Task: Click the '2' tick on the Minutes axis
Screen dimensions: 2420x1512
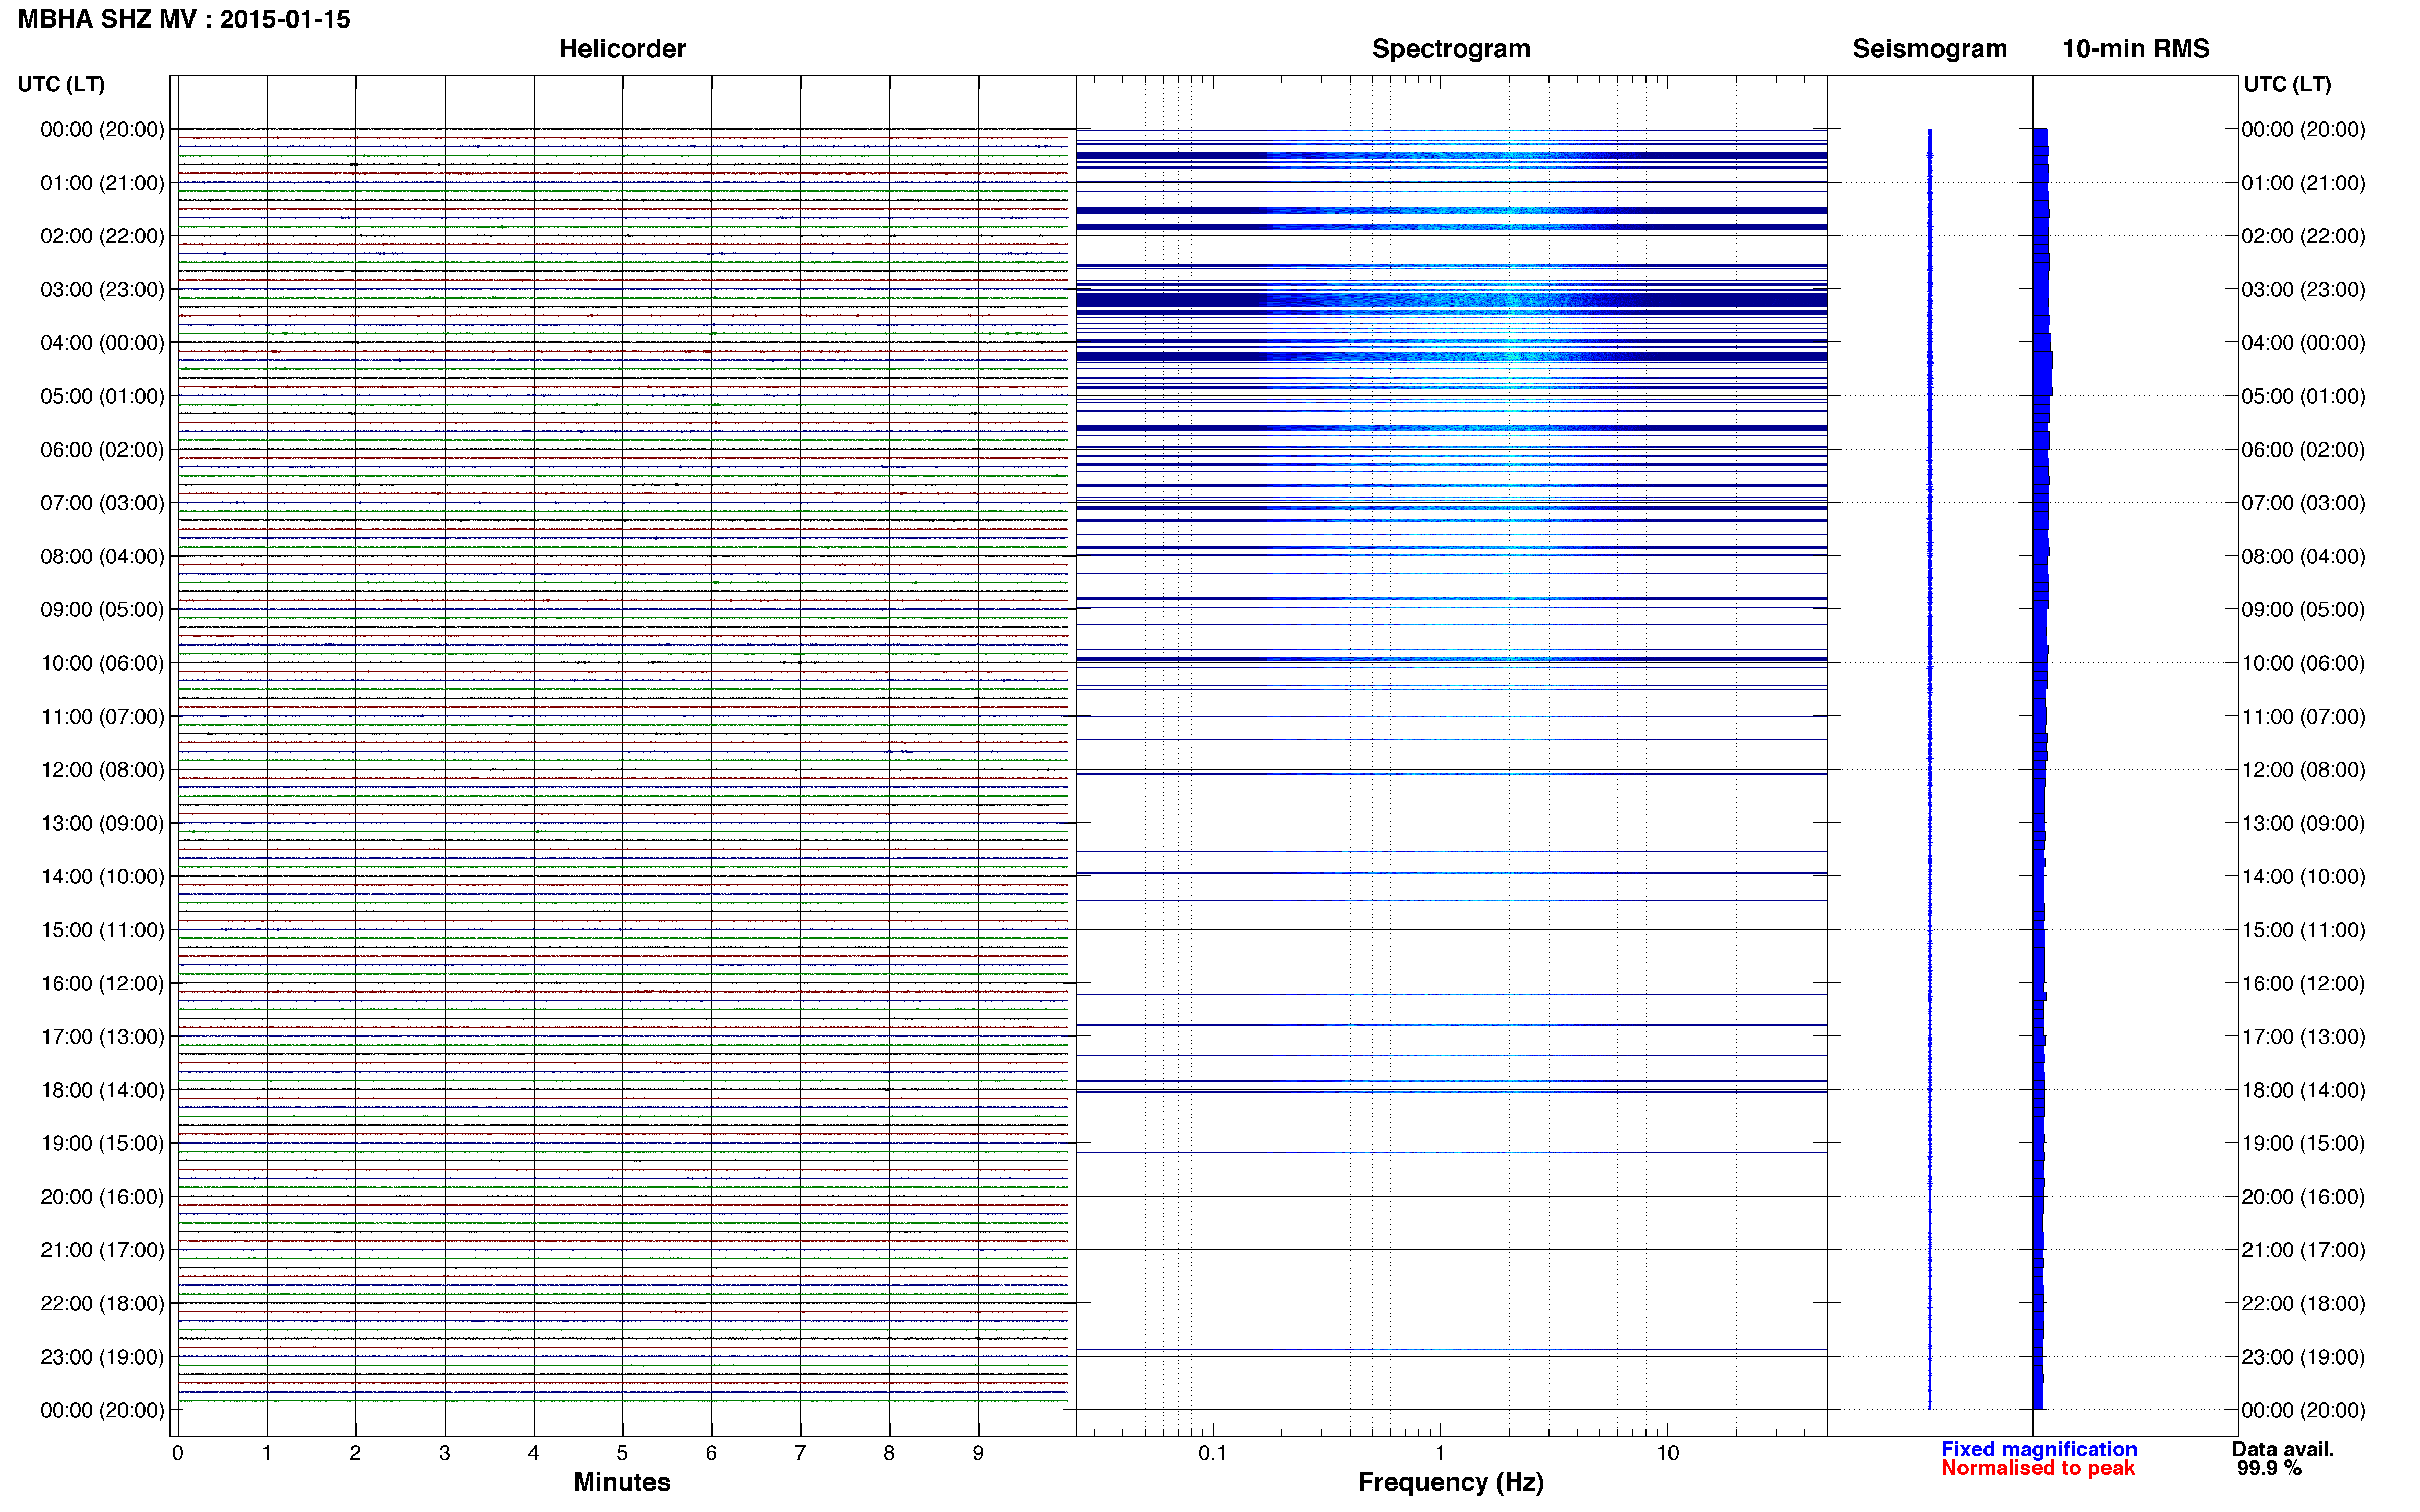Action: (355, 1454)
